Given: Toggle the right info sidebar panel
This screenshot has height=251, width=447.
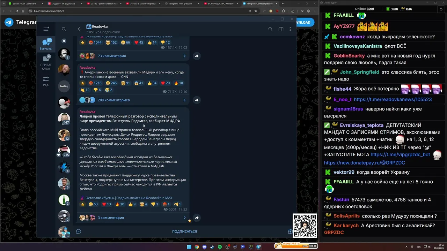Looking at the screenshot, I should click(x=281, y=29).
